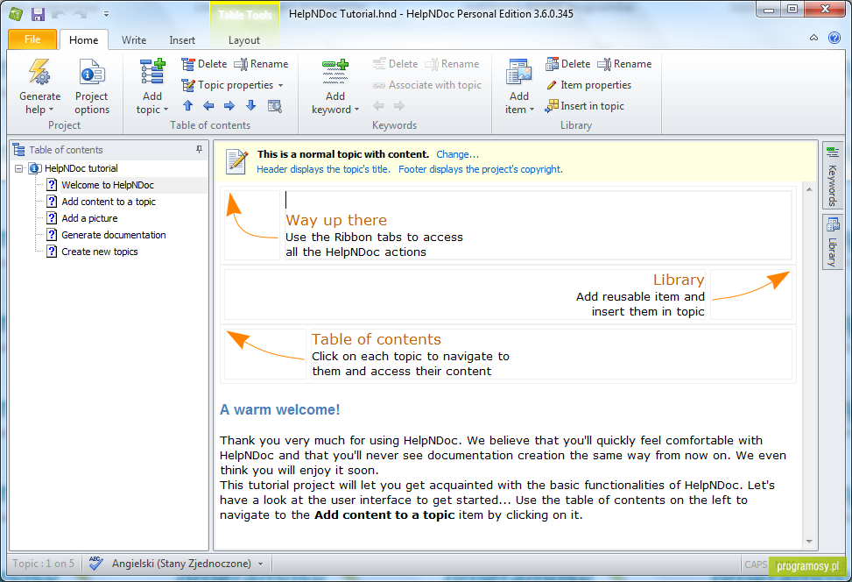Save the project with the floppy disk icon

[x=38, y=14]
